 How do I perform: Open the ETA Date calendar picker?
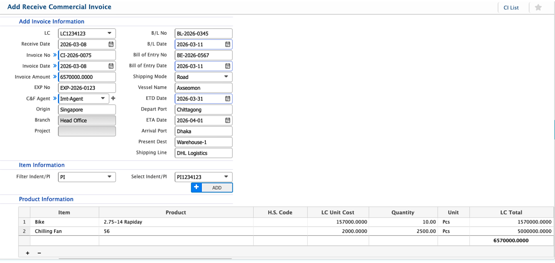tap(227, 120)
